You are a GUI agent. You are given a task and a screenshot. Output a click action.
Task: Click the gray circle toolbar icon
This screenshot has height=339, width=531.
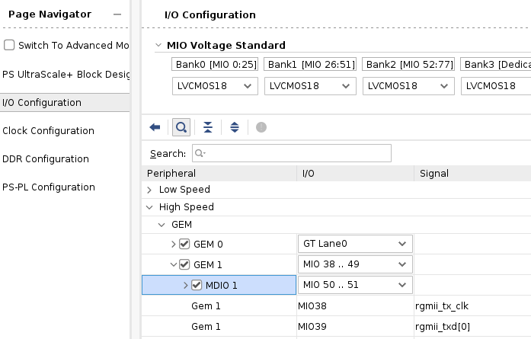[x=261, y=127]
